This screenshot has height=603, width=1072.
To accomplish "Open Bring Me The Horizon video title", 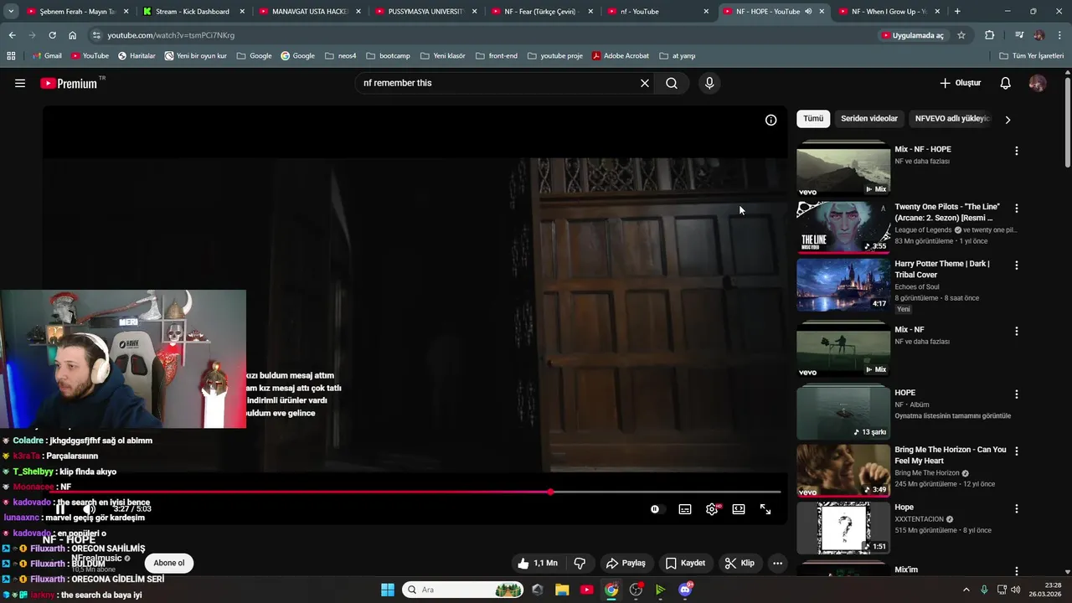I will click(x=951, y=455).
